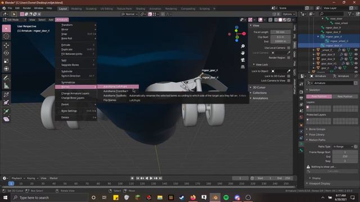
Task: Click the Pose Position button
Action: click(319, 97)
